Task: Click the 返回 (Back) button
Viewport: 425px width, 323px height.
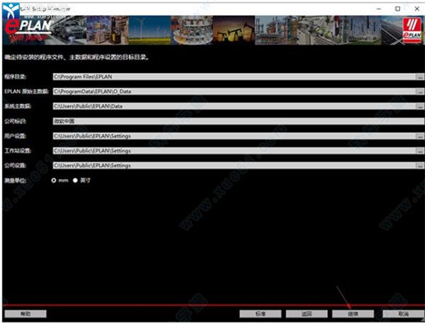Action: [307, 314]
